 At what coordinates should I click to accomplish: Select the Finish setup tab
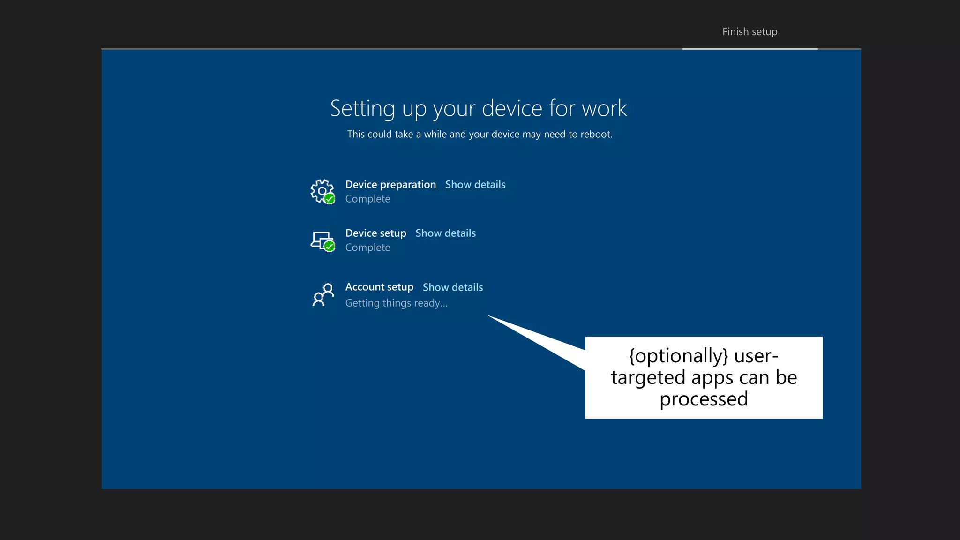click(750, 31)
